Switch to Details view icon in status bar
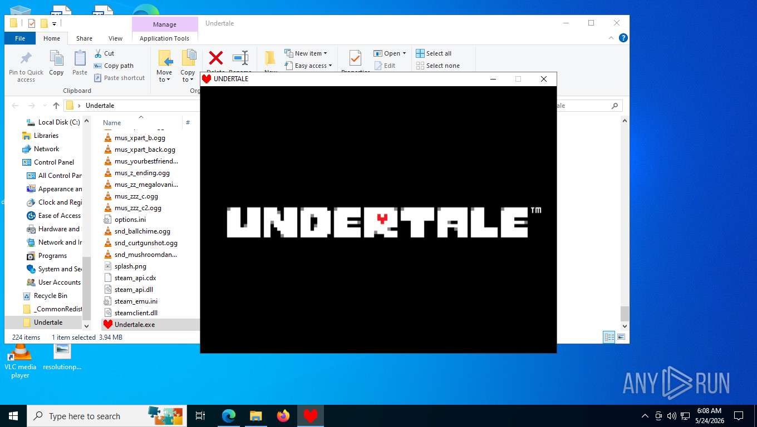Image resolution: width=757 pixels, height=427 pixels. [609, 337]
